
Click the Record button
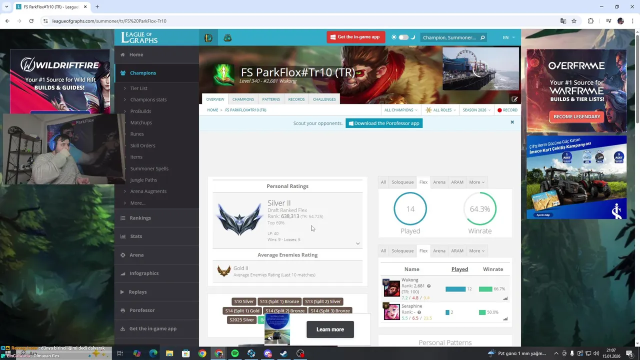[507, 110]
